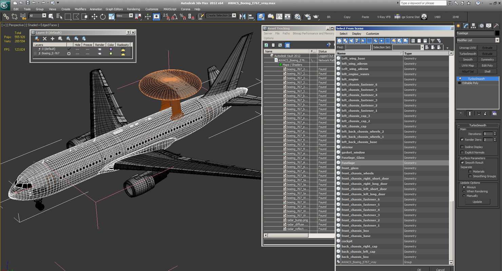Click the Update button
Image resolution: width=502 pixels, height=271 pixels.
(477, 202)
